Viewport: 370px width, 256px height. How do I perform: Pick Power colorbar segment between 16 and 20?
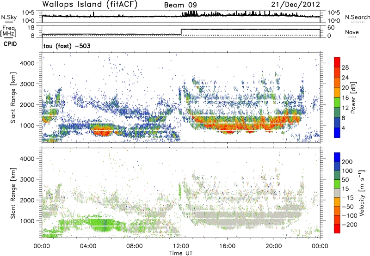[337, 92]
